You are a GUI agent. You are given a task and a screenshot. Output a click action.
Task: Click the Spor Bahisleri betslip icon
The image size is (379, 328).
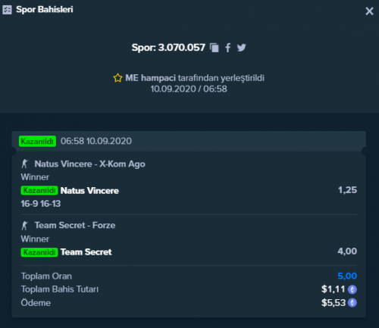(x=7, y=10)
